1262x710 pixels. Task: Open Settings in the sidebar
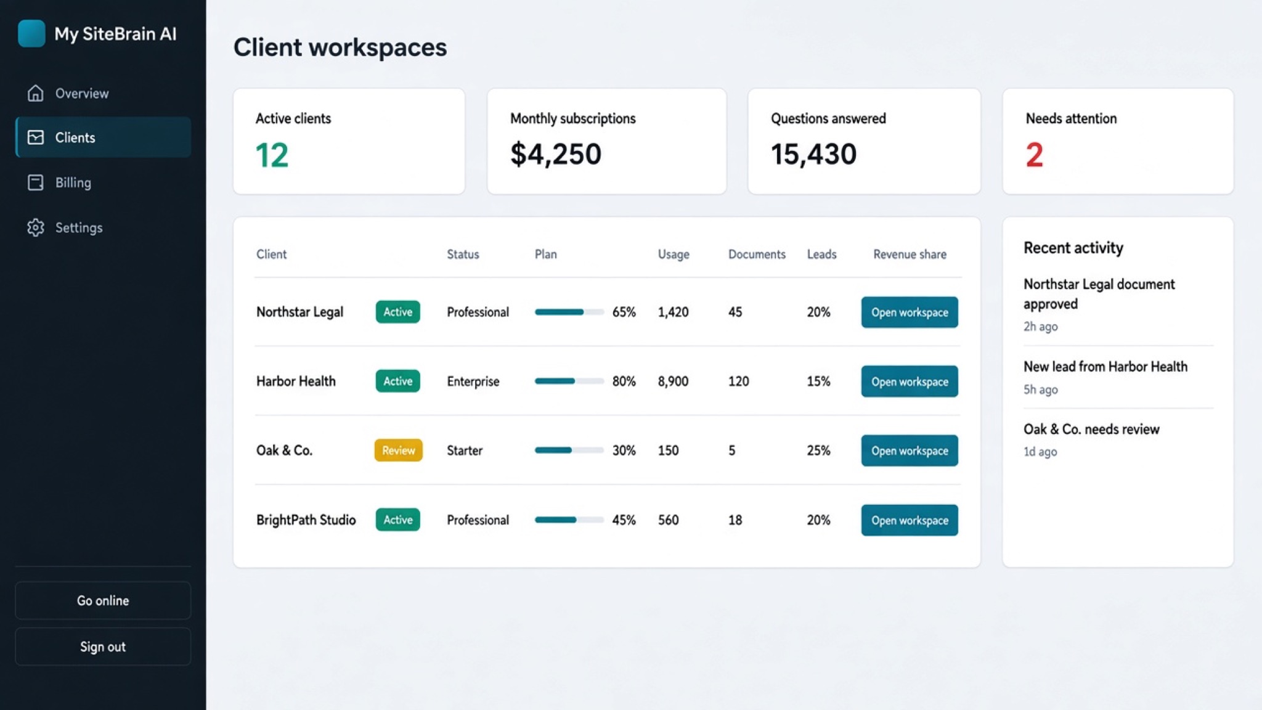(103, 227)
